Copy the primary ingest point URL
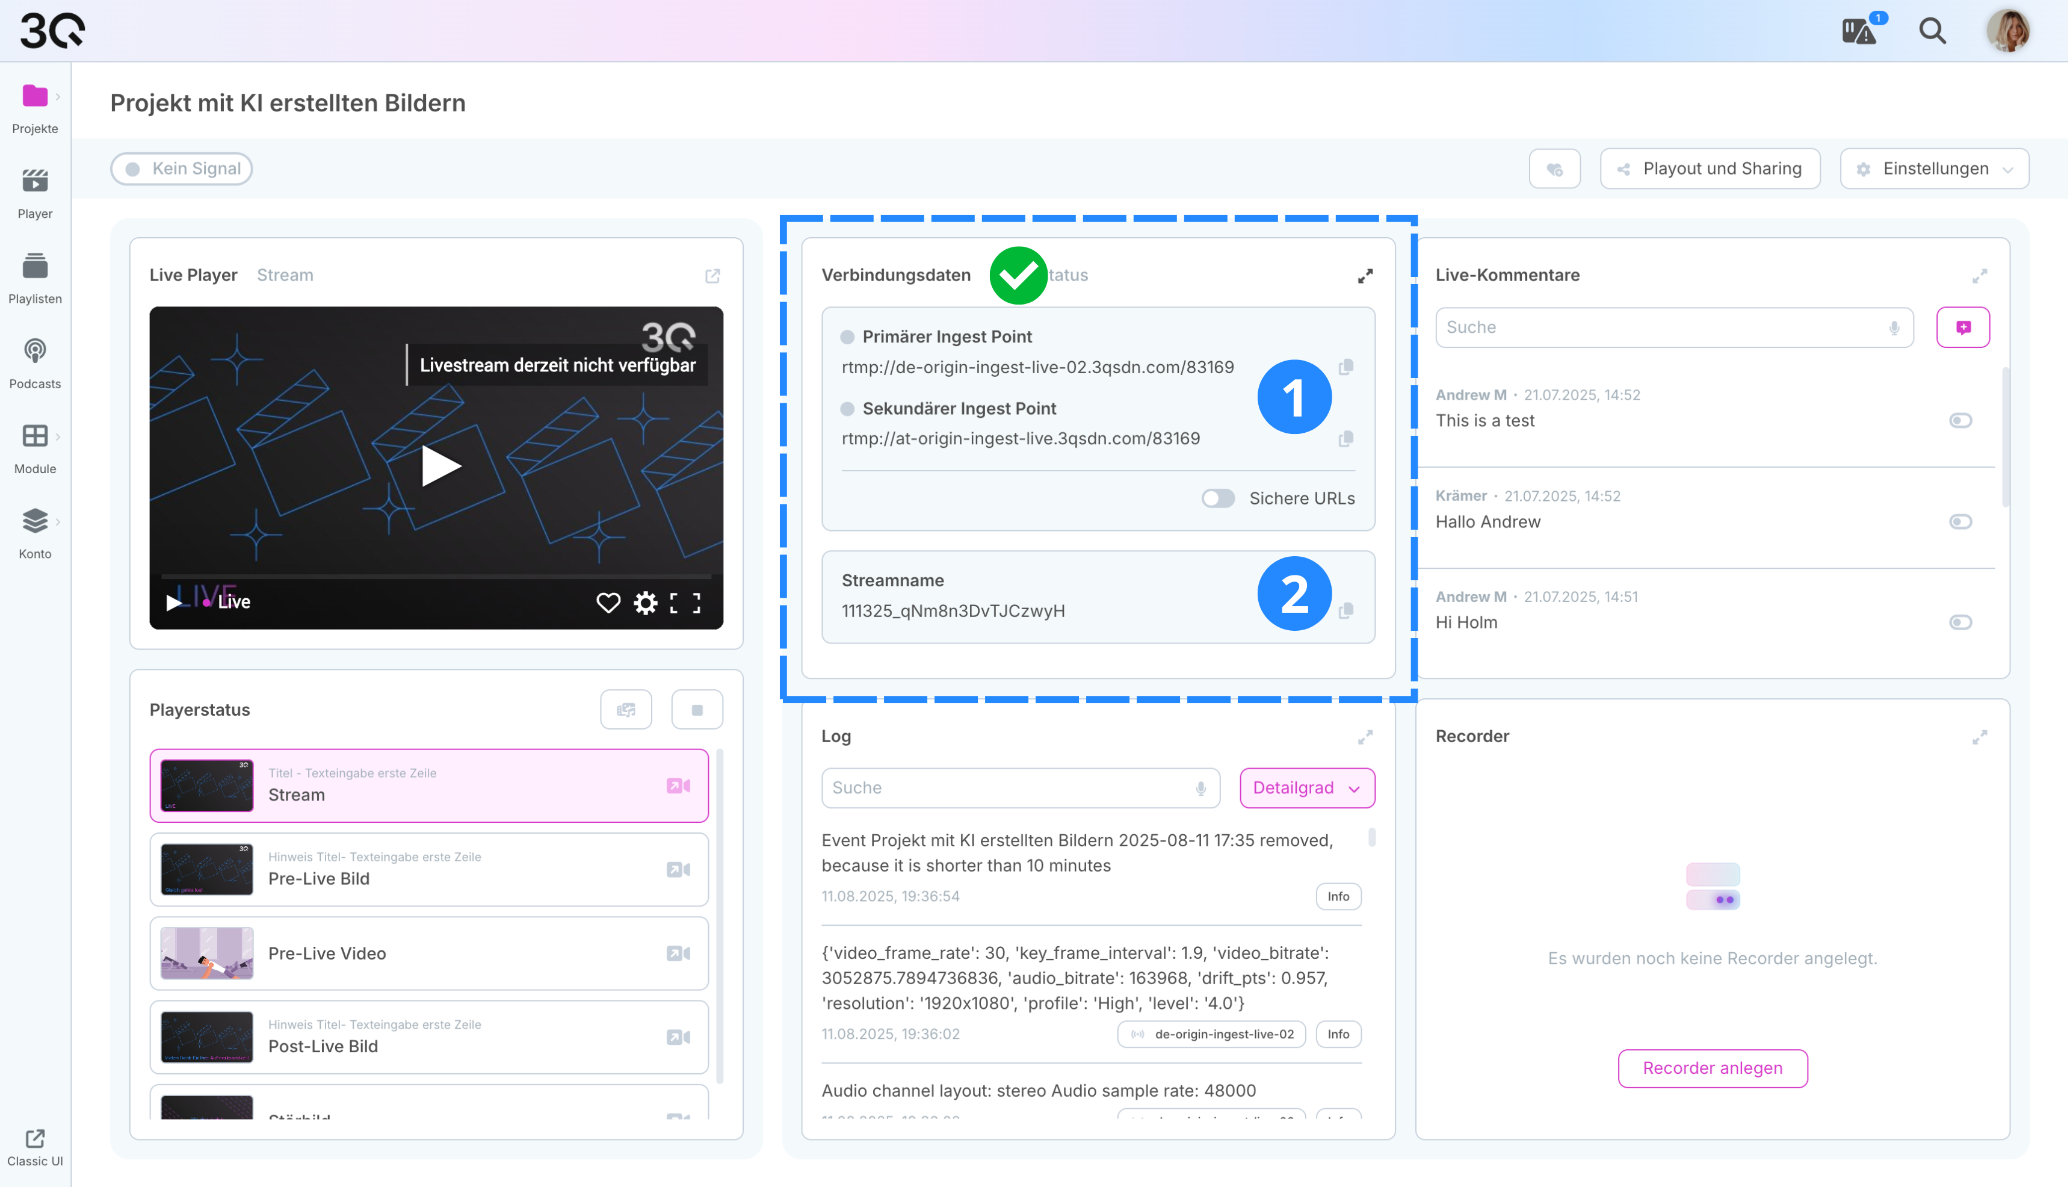The width and height of the screenshot is (2070, 1187). (1346, 367)
